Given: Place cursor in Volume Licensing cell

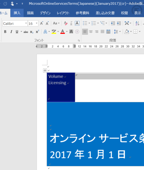Looking at the screenshot, I should pyautogui.click(x=61, y=87).
